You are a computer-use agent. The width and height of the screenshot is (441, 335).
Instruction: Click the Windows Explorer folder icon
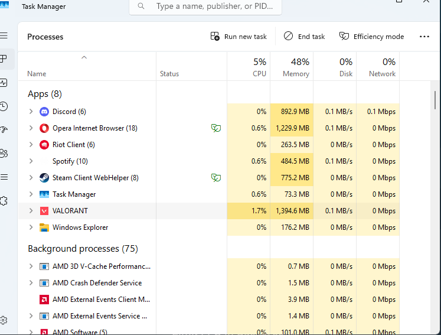click(44, 227)
